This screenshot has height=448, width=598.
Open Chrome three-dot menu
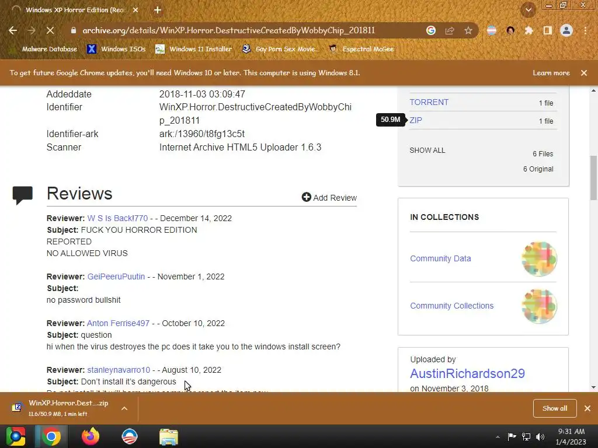click(585, 30)
